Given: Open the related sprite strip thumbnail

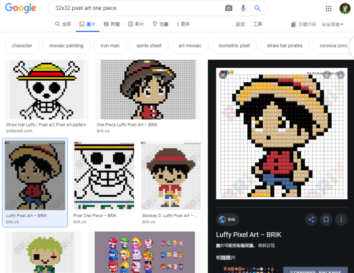Looking at the screenshot, I should pyautogui.click(x=248, y=270).
